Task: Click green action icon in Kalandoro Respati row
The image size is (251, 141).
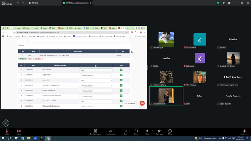Action: click(x=121, y=96)
